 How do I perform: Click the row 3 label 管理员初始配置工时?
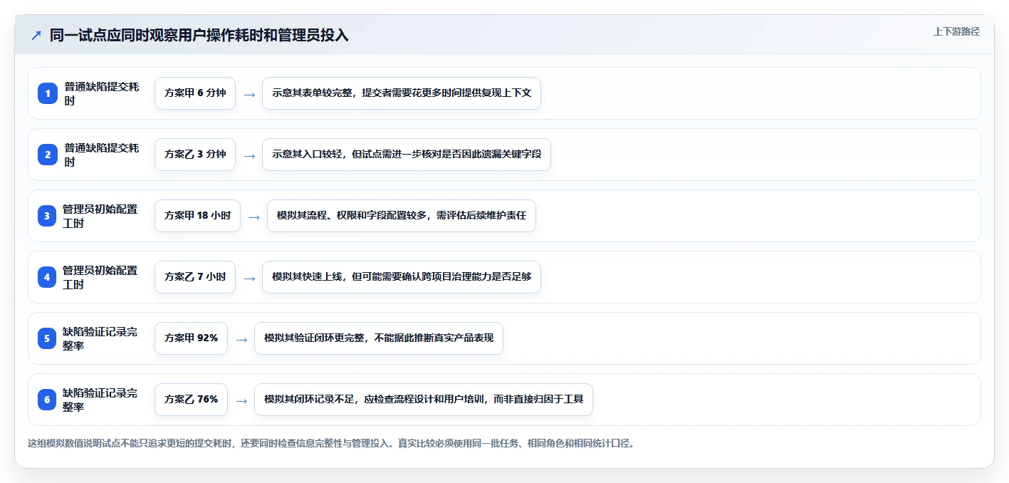click(x=100, y=216)
